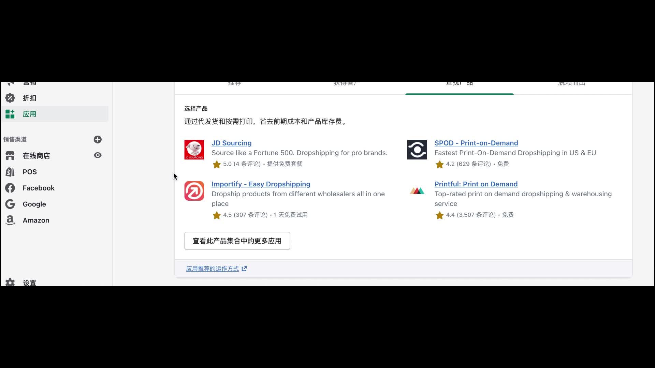Click Printful star rating icon

click(x=439, y=215)
